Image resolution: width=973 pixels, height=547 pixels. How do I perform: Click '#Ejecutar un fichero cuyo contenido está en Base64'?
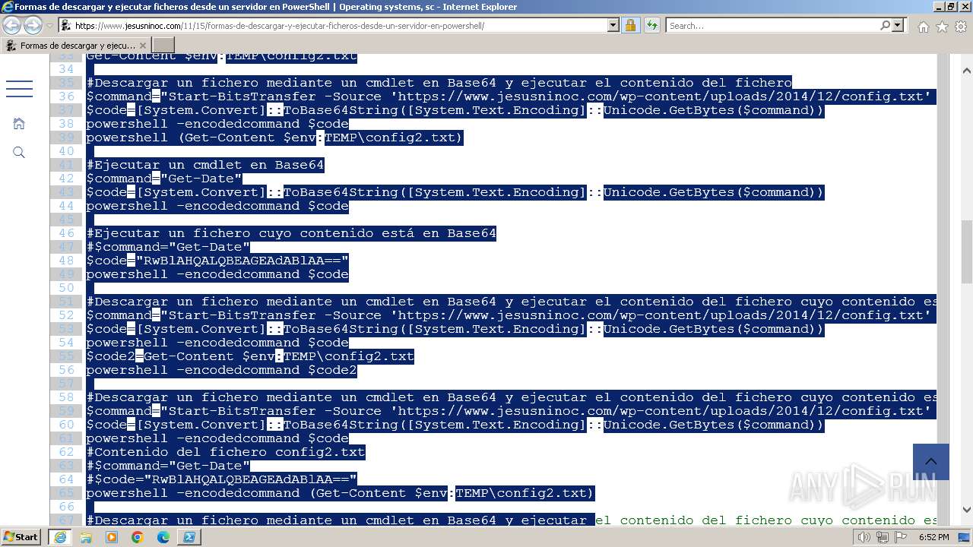pos(291,233)
